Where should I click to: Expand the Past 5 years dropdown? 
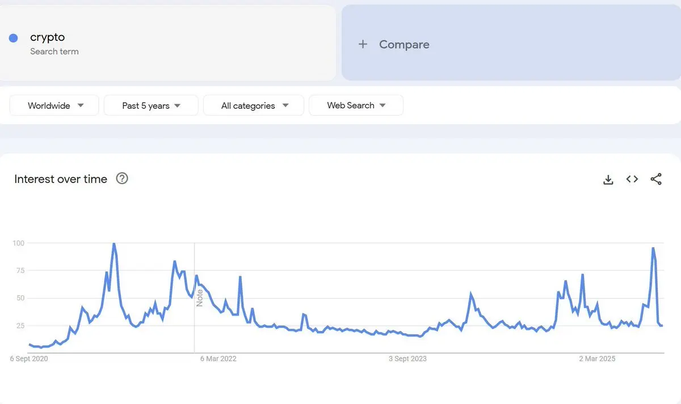coord(151,105)
